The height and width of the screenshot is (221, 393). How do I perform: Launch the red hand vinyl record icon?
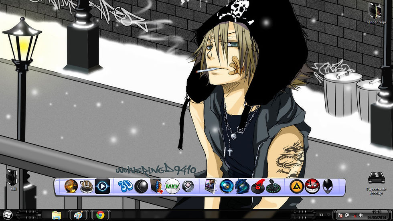(x=258, y=187)
